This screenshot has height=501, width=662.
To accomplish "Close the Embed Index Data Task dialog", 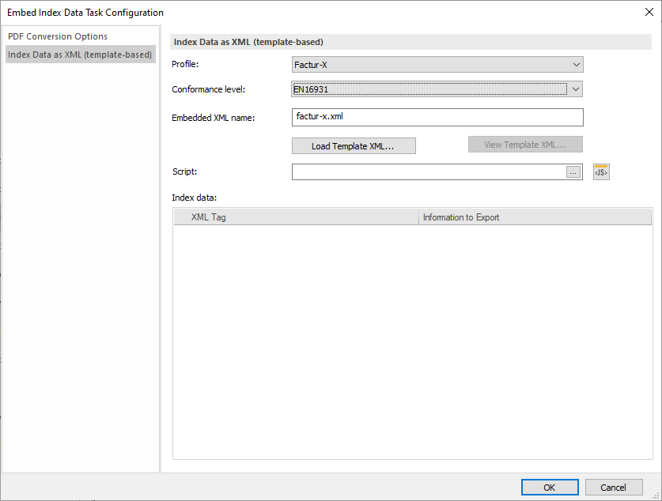I will (650, 12).
